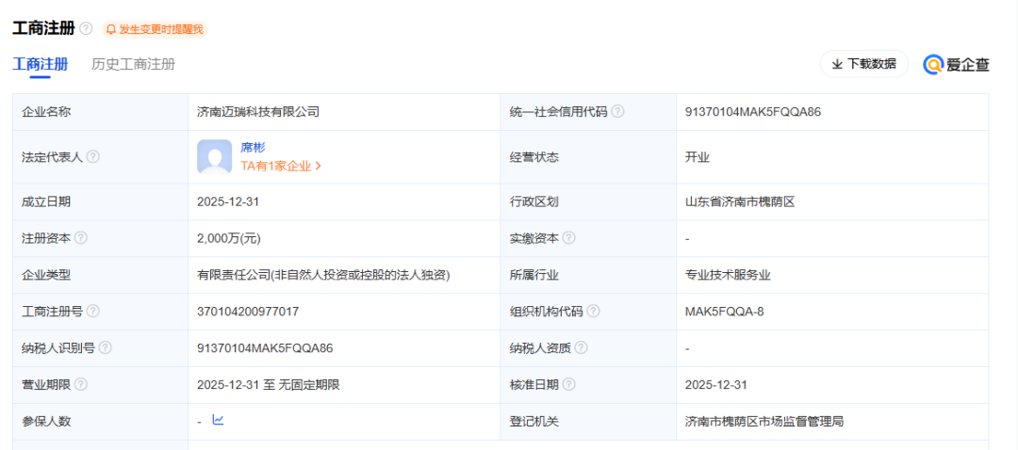Select industry 专业技术服务业

click(x=728, y=275)
